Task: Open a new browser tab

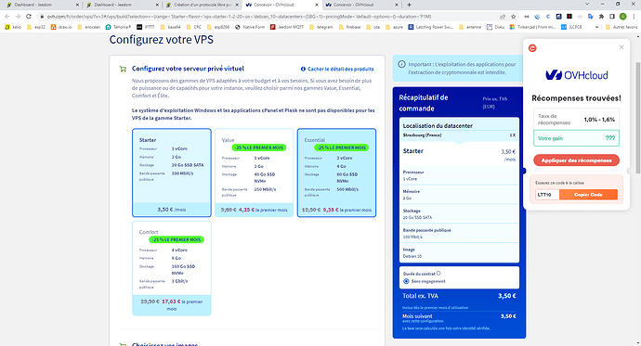Action: (x=409, y=5)
